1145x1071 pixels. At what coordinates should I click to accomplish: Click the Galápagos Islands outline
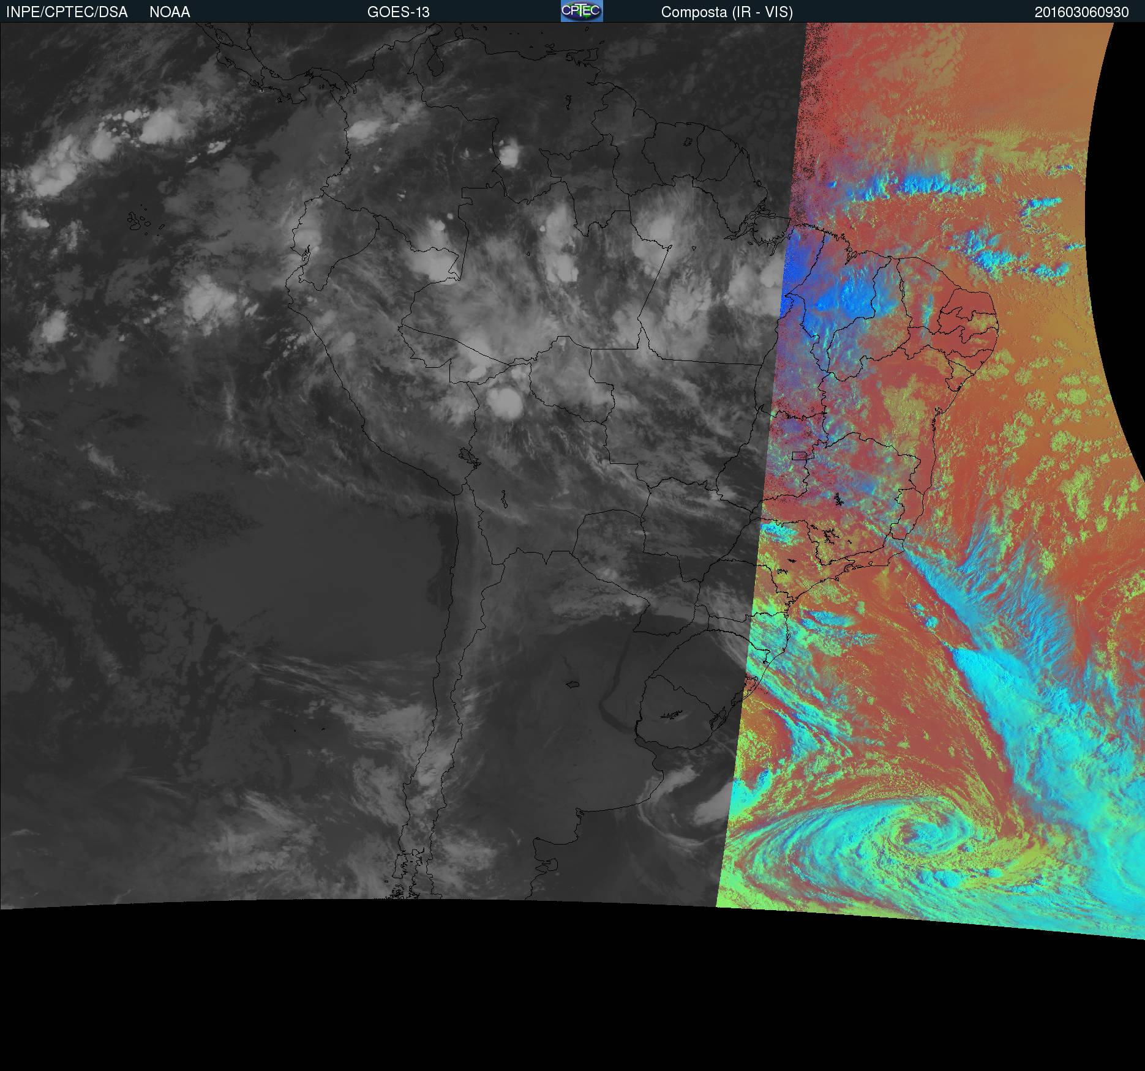pos(138,221)
